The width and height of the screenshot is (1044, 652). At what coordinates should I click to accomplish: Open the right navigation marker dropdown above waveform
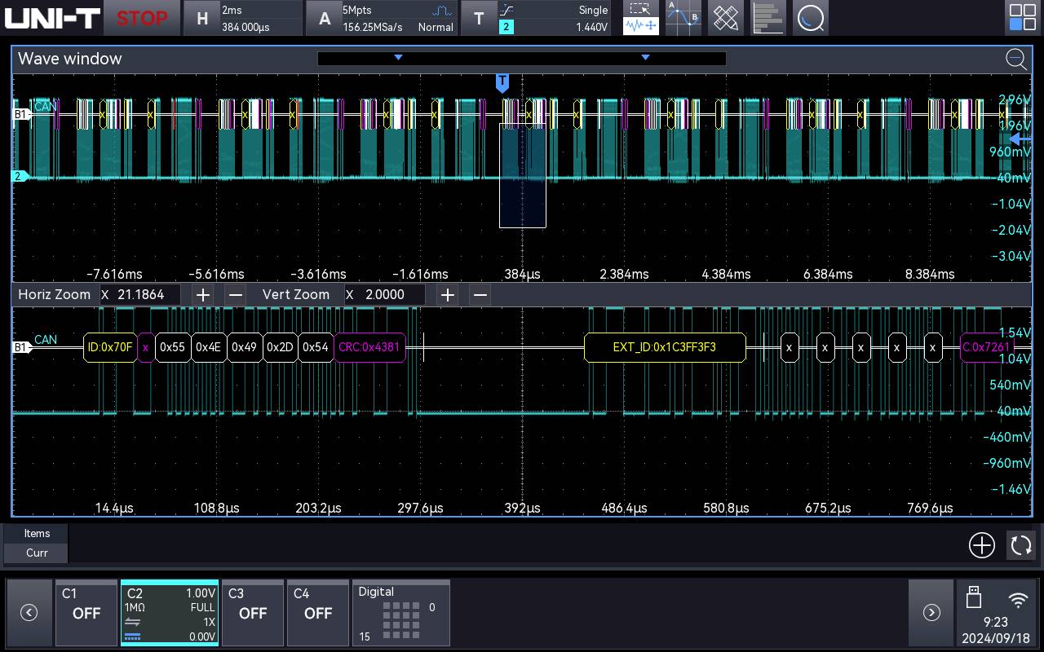coord(645,58)
